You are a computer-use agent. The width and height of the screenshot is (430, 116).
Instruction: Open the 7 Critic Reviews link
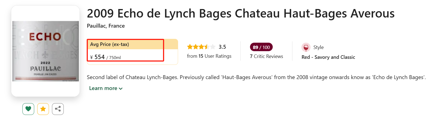click(266, 56)
